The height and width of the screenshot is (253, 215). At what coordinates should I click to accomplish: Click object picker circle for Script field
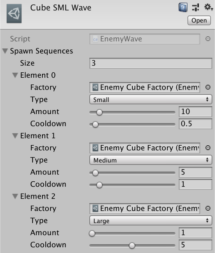click(208, 39)
